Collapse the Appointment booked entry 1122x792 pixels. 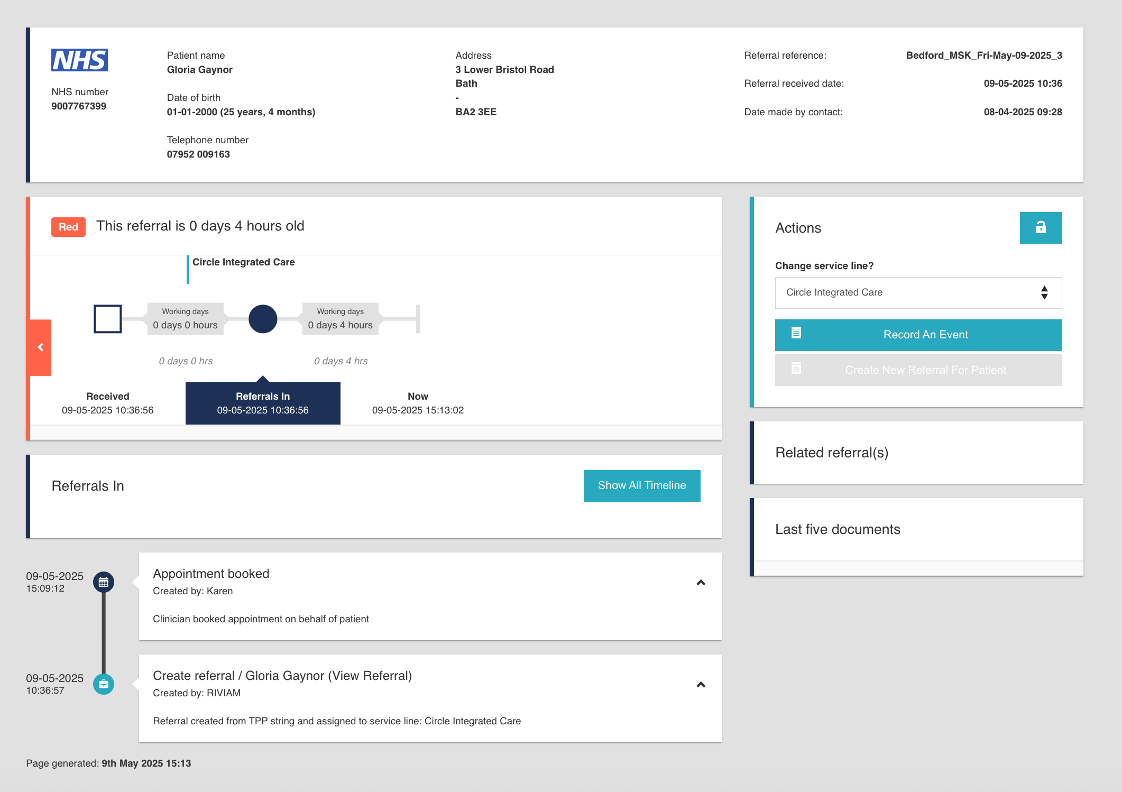(x=701, y=583)
